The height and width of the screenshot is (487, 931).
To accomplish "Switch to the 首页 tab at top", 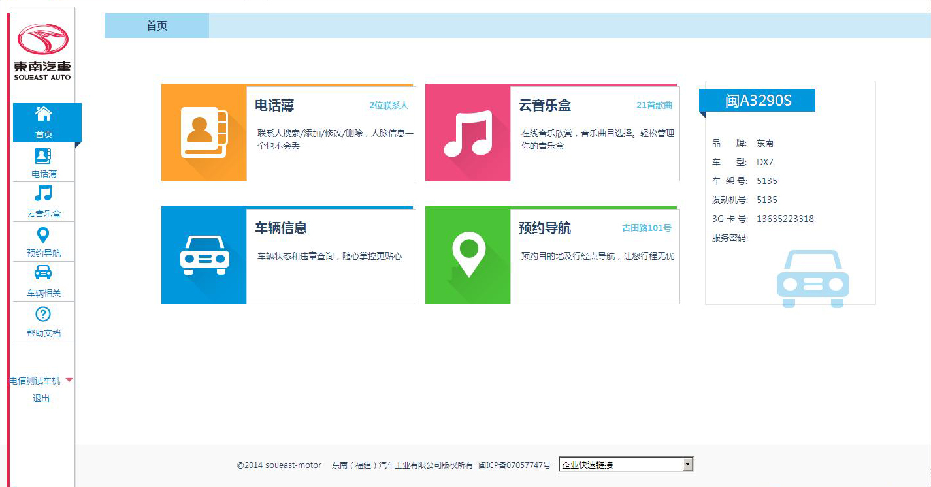I will 157,25.
